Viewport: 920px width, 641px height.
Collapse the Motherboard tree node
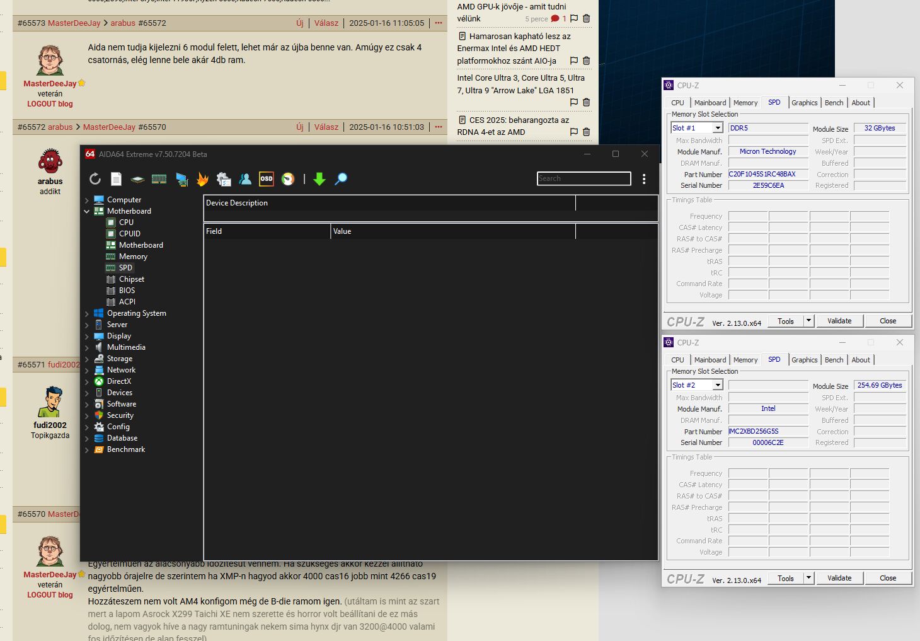pos(87,211)
